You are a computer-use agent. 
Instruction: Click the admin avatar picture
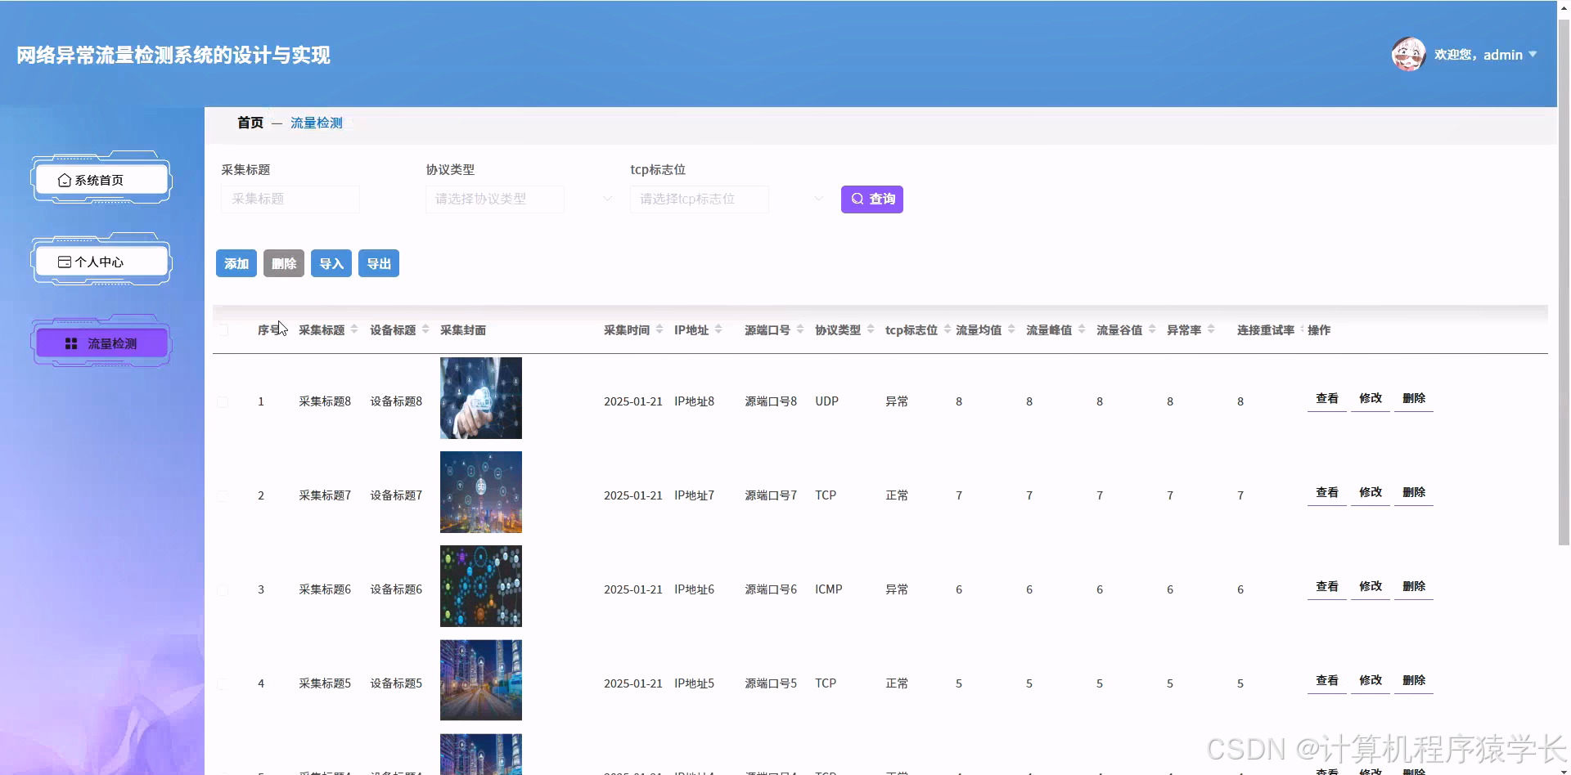click(x=1407, y=54)
